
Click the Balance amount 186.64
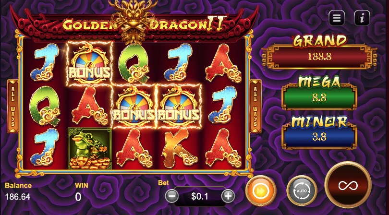18,197
